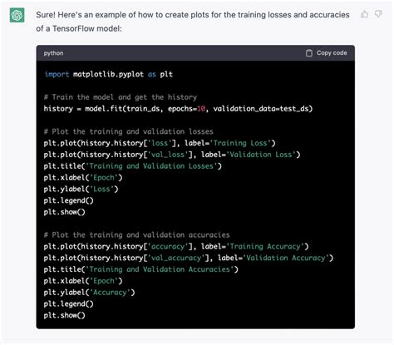394x345 pixels.
Task: Click the 'Validation Accuracy' label string
Action: pyautogui.click(x=286, y=258)
